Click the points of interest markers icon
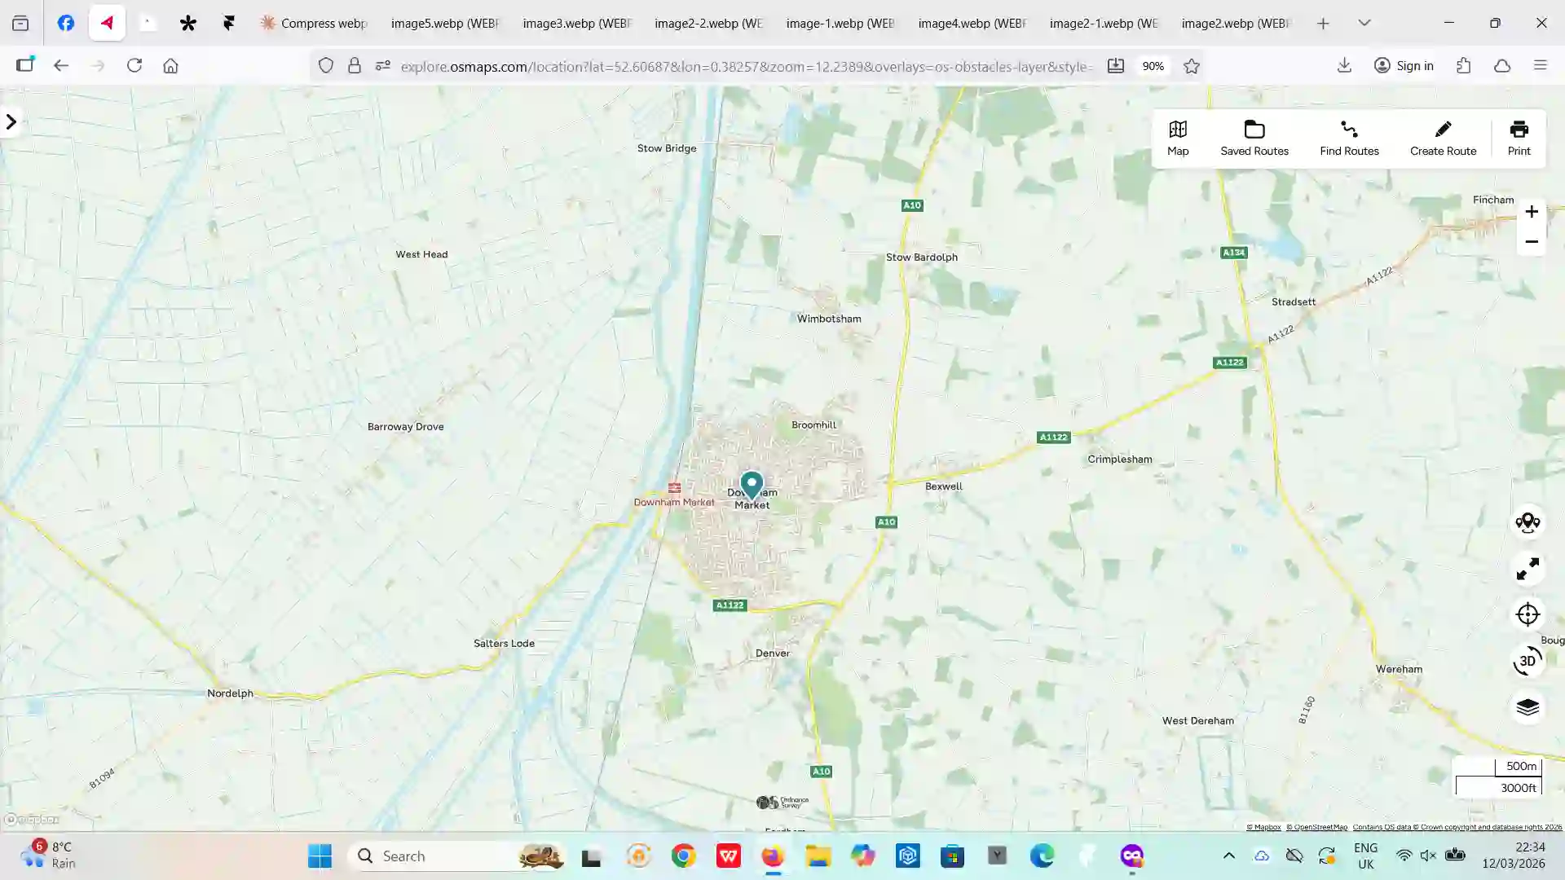 point(1528,522)
